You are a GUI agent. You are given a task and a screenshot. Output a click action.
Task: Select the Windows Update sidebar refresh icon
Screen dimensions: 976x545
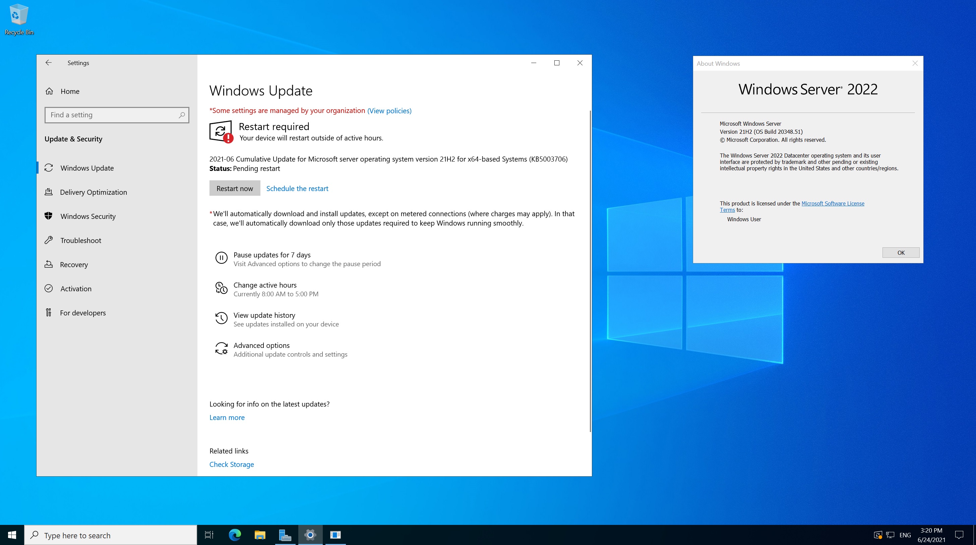49,168
